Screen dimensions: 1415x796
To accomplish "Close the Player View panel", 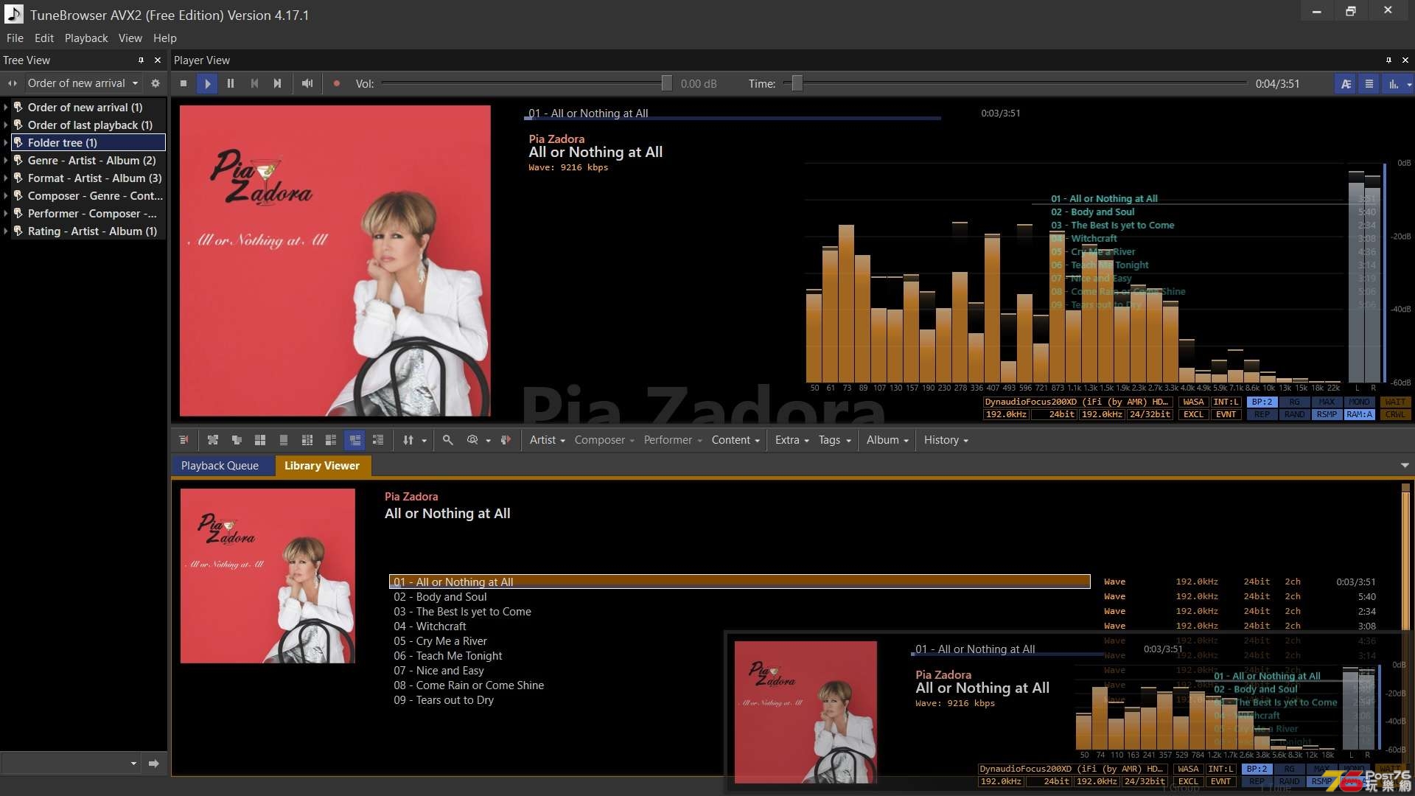I will 1405,60.
